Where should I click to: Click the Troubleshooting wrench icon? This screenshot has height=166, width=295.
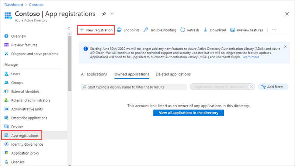point(146,30)
